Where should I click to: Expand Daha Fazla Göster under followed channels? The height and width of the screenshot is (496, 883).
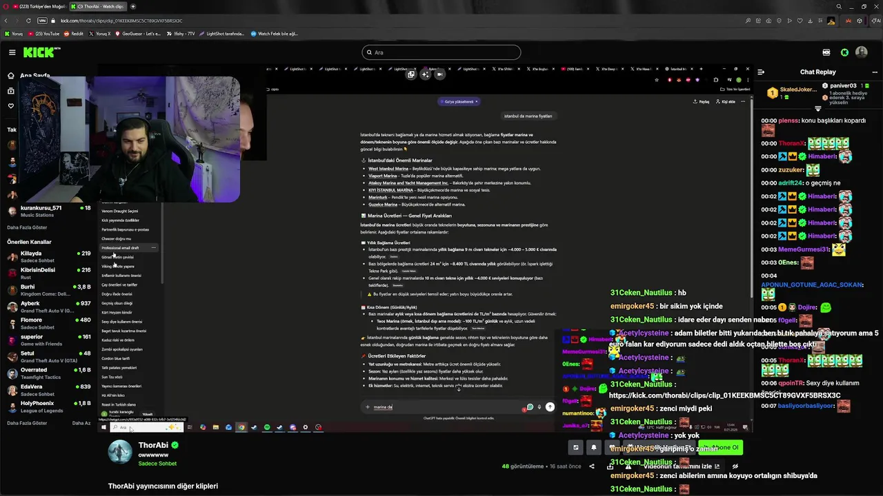pyautogui.click(x=27, y=227)
